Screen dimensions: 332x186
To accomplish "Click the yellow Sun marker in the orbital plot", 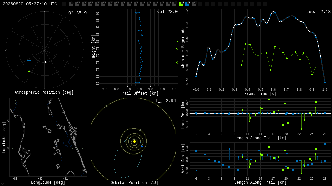I will coord(134,142).
